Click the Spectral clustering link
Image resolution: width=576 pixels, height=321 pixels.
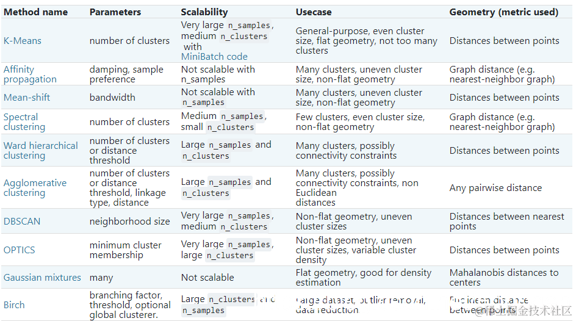[x=24, y=122]
